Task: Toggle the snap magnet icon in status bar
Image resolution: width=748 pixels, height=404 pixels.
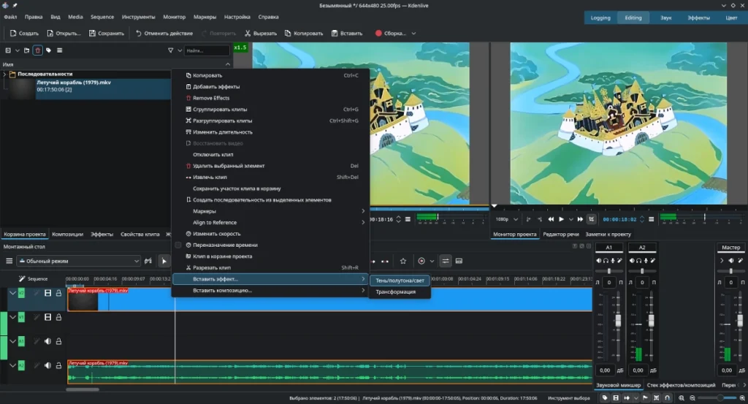Action: coord(668,398)
